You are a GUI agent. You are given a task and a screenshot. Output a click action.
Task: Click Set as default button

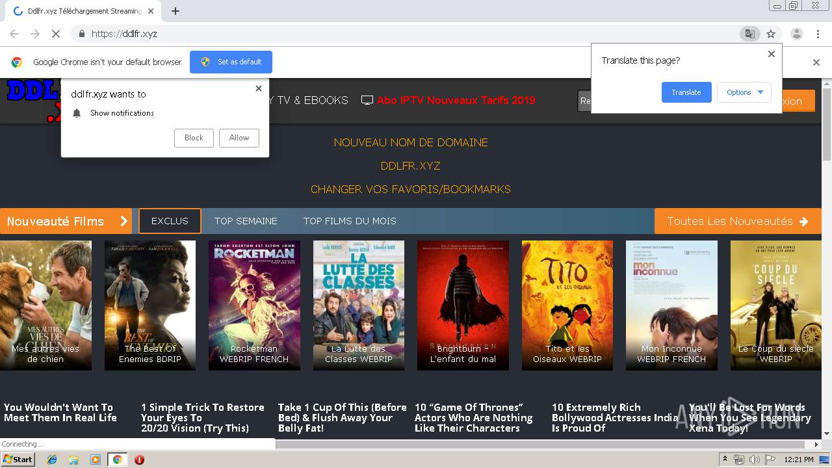click(231, 62)
